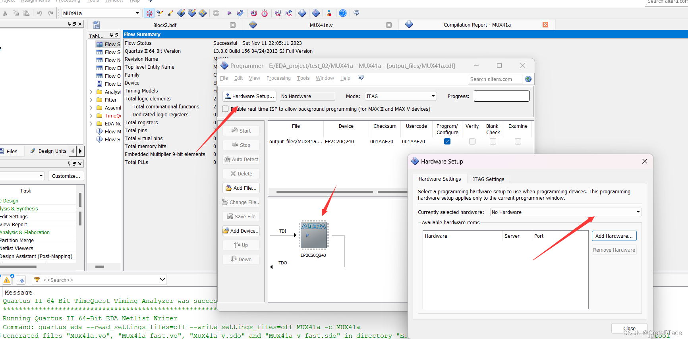This screenshot has width=688, height=339.
Task: Expand the EDA Netlist Writer folder
Action: tap(91, 123)
